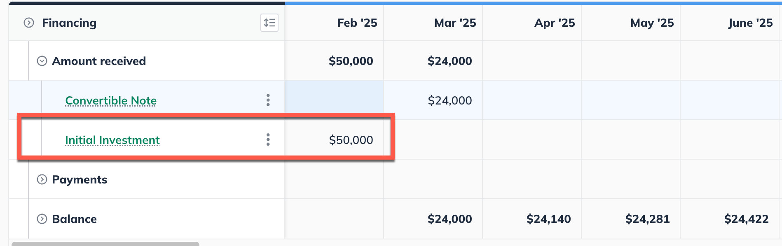
Task: Open the Convertible Note entry
Action: tap(110, 100)
